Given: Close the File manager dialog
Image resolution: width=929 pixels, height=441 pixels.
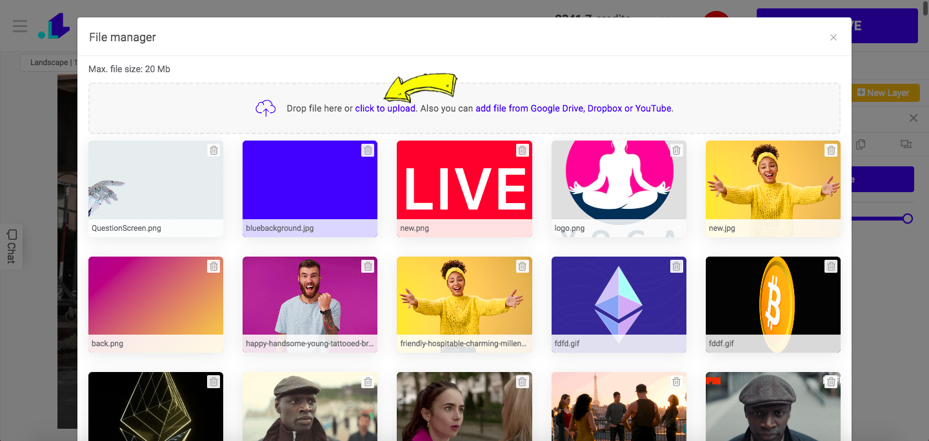Looking at the screenshot, I should 834,37.
